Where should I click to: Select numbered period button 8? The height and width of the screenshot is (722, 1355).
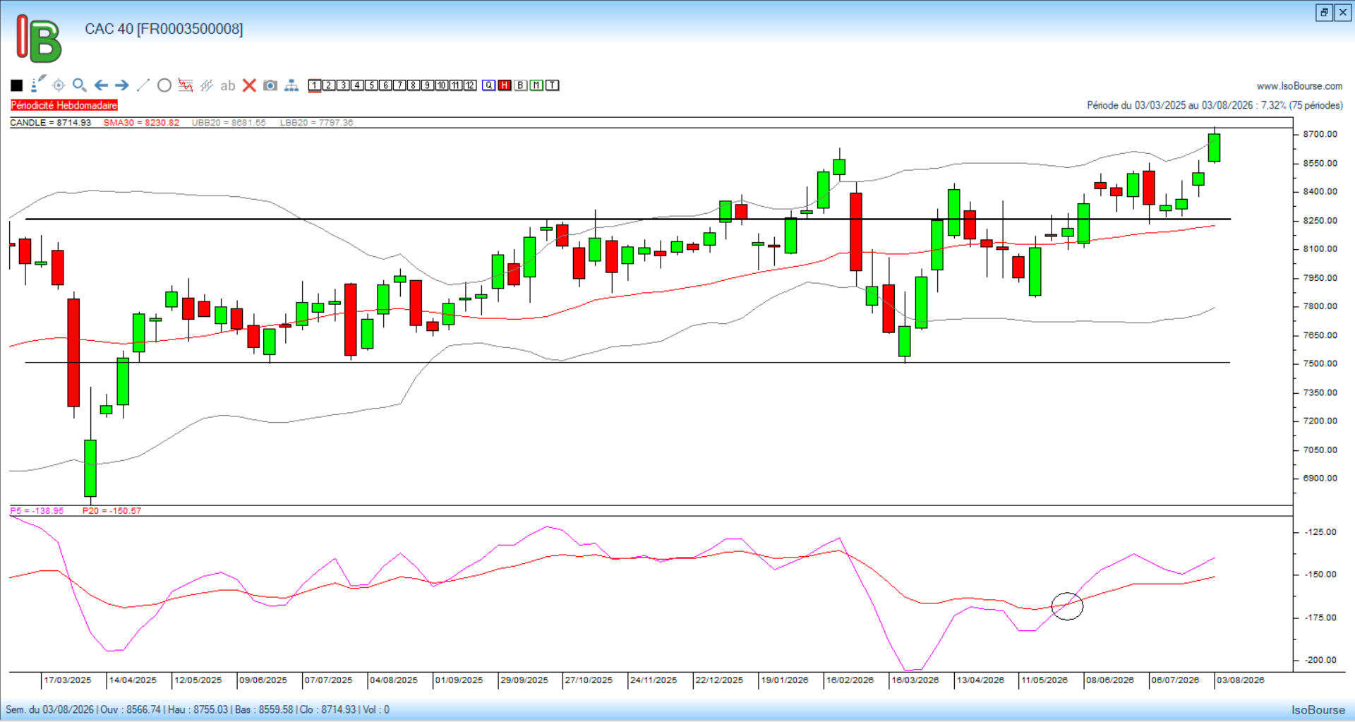414,85
